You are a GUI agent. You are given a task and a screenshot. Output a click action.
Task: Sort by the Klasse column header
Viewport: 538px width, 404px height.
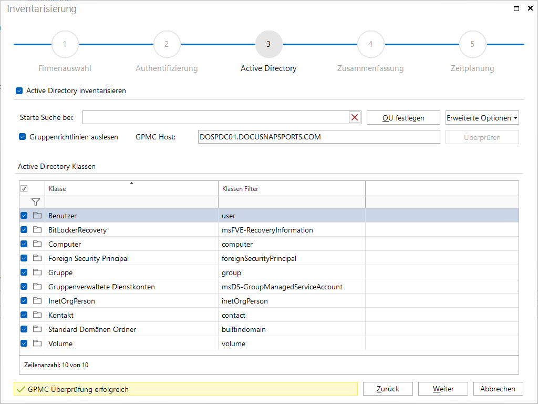(131, 189)
